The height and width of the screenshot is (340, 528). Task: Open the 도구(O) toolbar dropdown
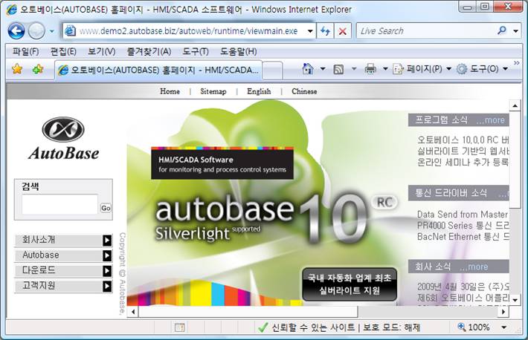pyautogui.click(x=482, y=69)
